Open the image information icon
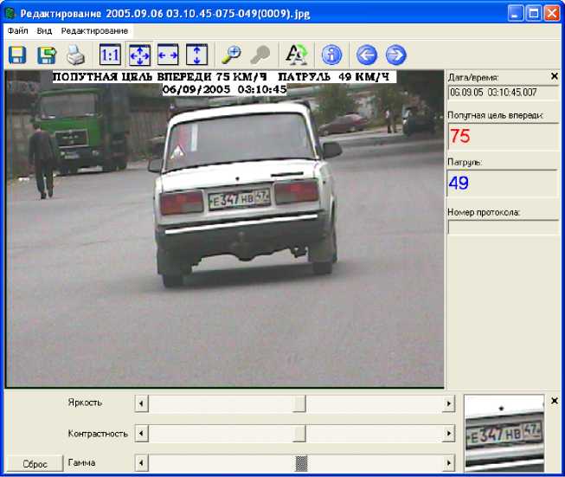This screenshot has height=477, width=565. [331, 55]
